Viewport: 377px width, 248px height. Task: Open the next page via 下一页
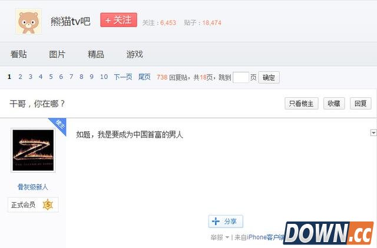click(123, 77)
